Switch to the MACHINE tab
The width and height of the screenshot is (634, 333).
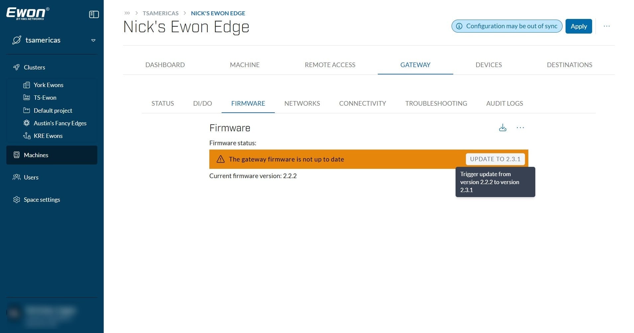245,65
